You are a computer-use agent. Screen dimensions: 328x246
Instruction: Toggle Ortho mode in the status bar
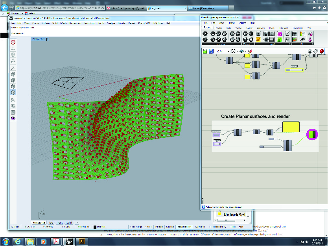tap(148, 227)
